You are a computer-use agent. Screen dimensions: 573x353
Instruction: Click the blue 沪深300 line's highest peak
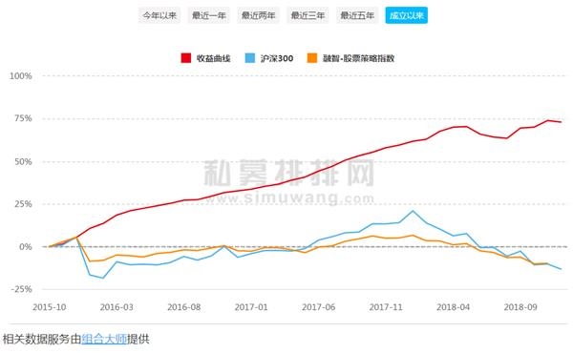pyautogui.click(x=413, y=211)
